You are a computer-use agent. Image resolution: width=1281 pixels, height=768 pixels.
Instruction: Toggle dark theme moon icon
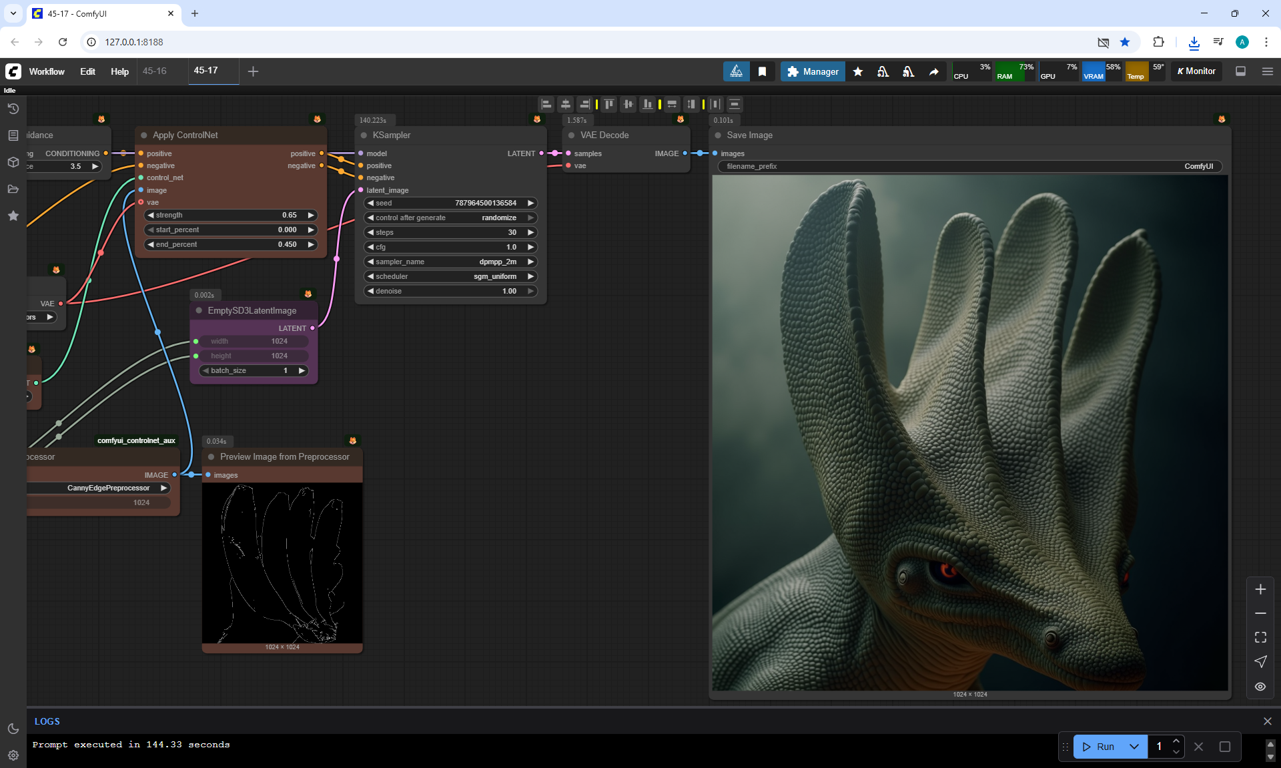point(13,729)
